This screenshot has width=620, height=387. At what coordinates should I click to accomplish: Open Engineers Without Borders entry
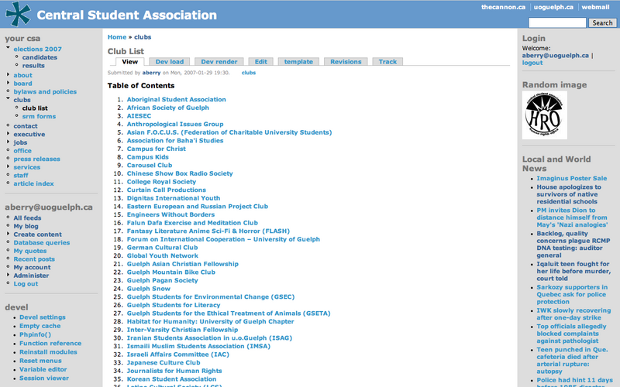click(x=170, y=215)
